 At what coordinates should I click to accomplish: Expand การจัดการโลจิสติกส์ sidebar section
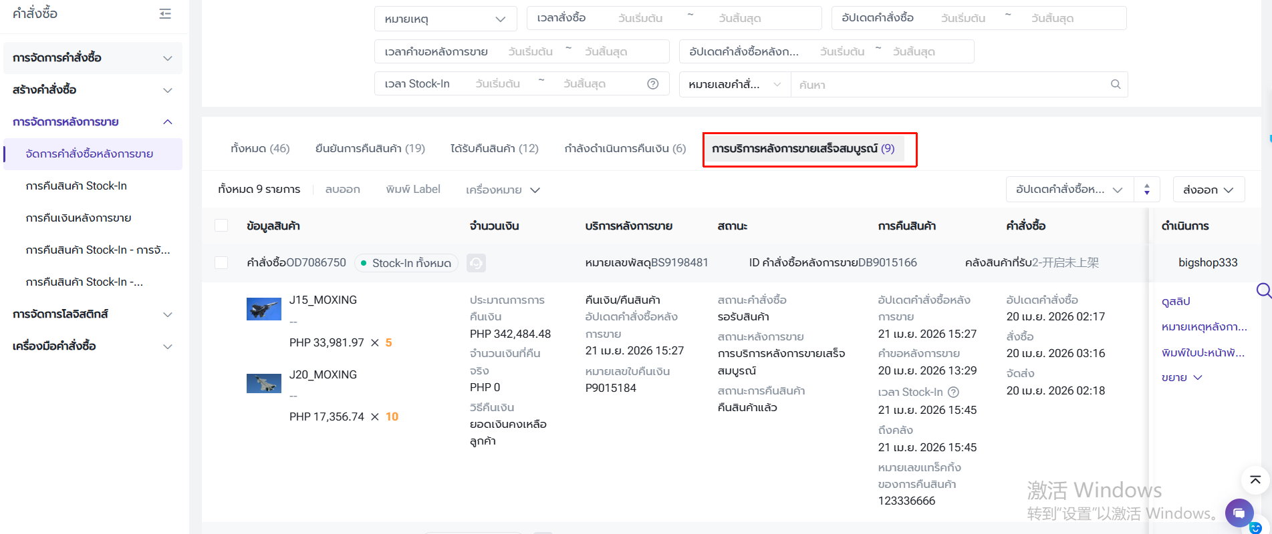click(92, 314)
